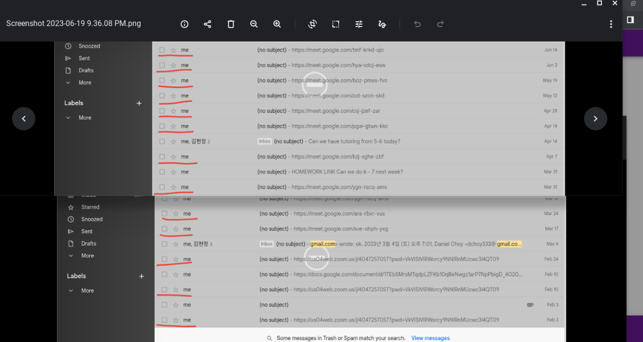Redo the last edit
This screenshot has width=643, height=342.
tap(440, 24)
